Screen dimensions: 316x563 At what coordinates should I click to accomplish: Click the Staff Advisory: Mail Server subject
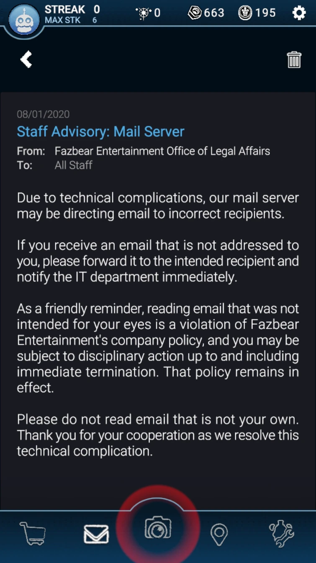100,132
